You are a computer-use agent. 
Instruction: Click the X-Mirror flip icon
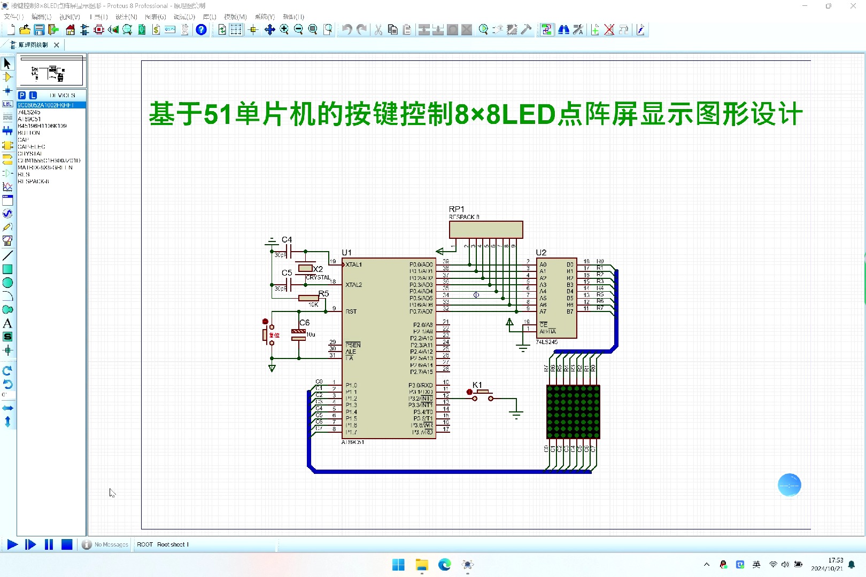click(7, 408)
